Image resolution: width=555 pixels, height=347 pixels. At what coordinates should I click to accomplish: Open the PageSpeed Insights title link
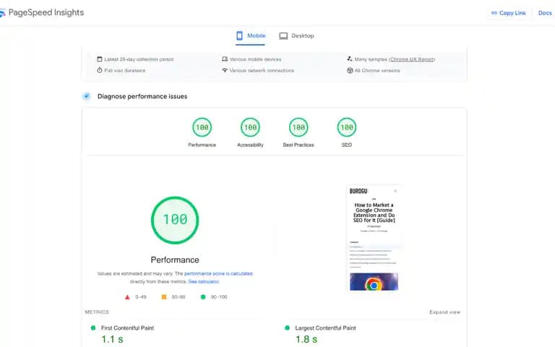[46, 13]
